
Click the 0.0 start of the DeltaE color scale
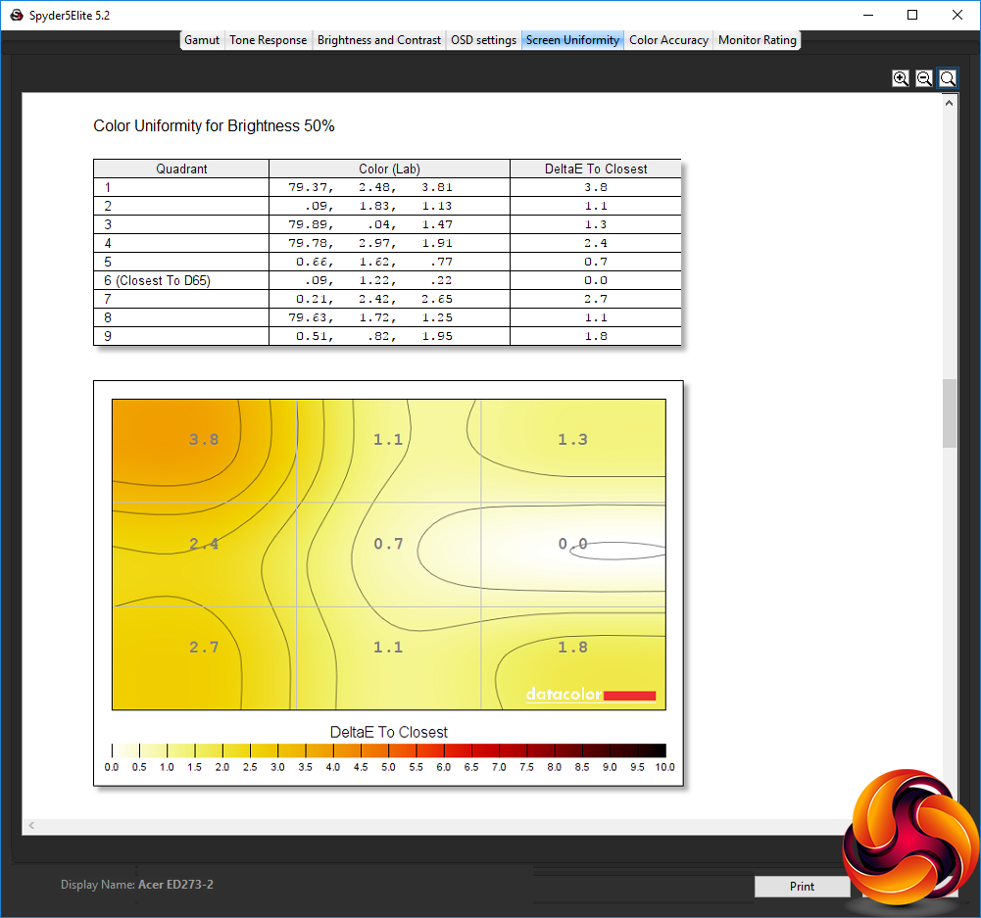tap(112, 767)
